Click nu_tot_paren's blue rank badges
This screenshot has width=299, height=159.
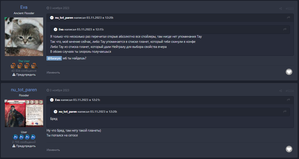(x=24, y=137)
